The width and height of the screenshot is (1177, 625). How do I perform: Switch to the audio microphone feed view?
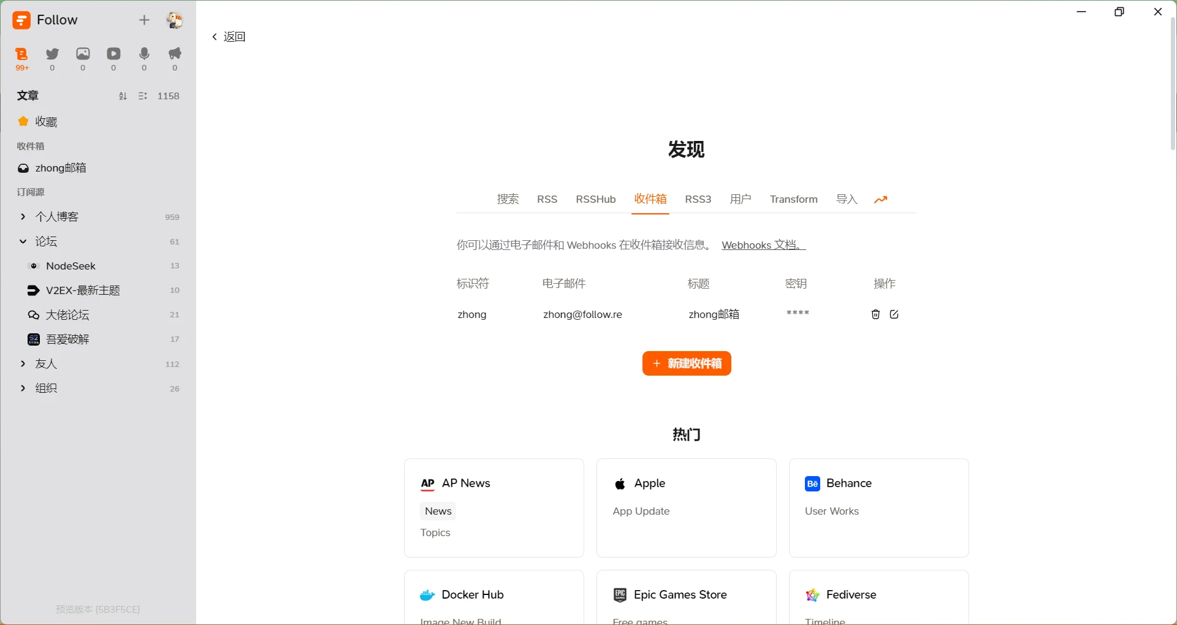pyautogui.click(x=144, y=55)
